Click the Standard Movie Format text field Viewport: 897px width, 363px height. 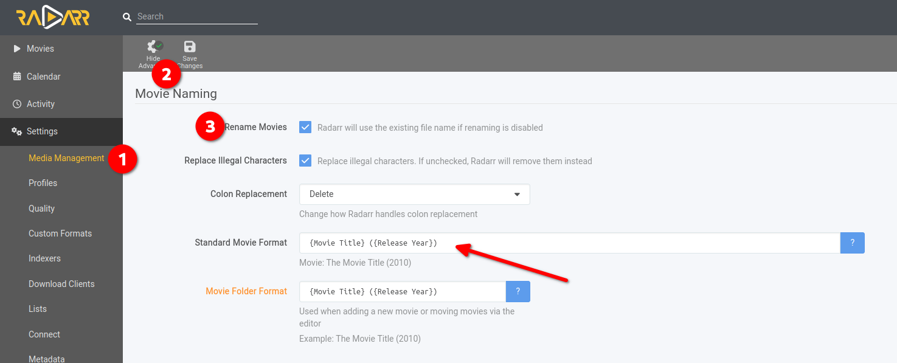[569, 243]
